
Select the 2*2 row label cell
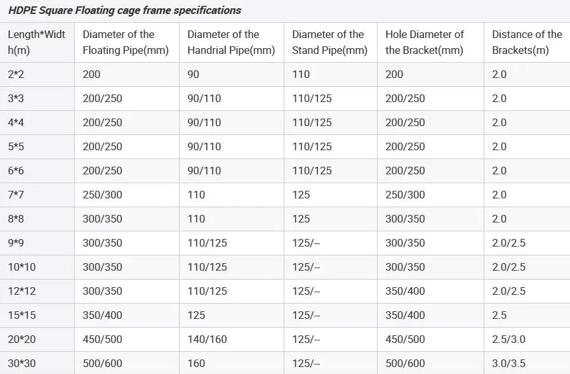point(16,74)
